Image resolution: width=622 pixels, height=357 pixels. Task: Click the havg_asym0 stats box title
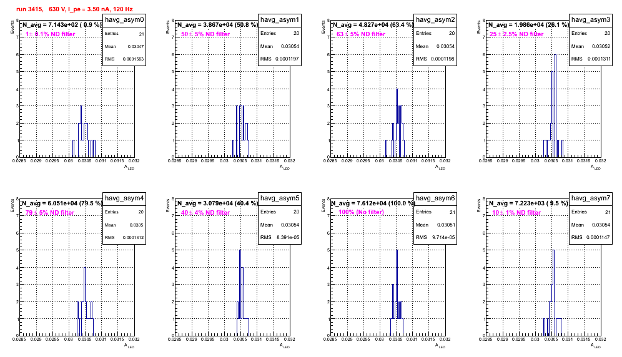coord(124,20)
